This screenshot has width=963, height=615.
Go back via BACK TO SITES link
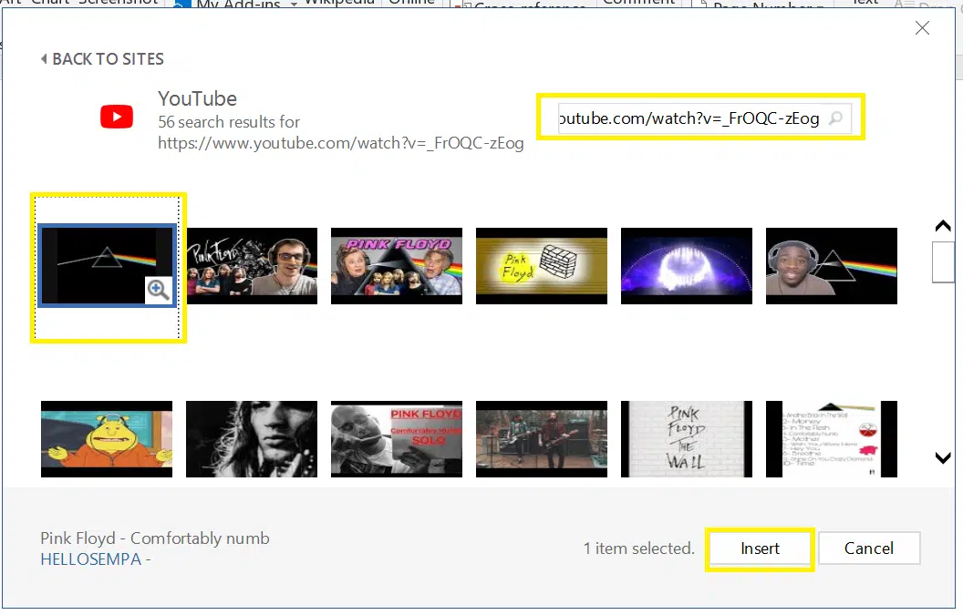(102, 59)
